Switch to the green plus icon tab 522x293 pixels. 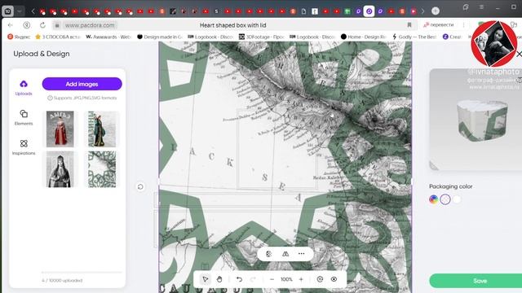coord(347,11)
